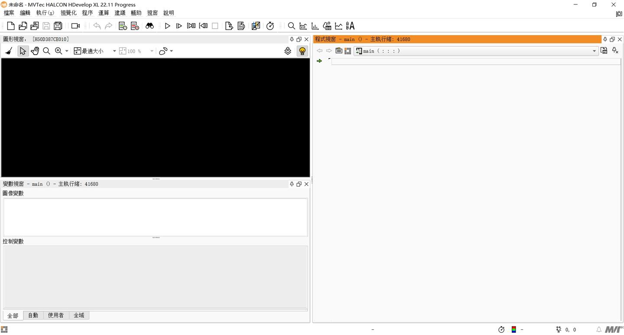Viewport: 624px width, 335px height.
Task: Open the feature inspection tool
Action: tap(327, 26)
